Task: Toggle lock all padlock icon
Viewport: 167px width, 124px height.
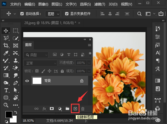Action: click(62, 71)
